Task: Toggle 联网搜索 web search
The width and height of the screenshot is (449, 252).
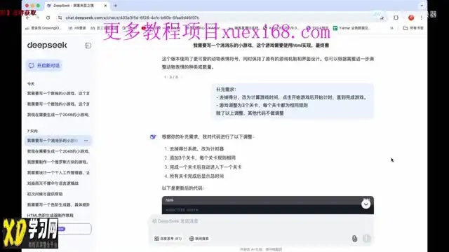Action: tap(199, 239)
